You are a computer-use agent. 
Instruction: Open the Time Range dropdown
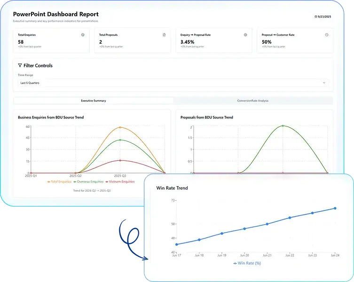click(173, 83)
